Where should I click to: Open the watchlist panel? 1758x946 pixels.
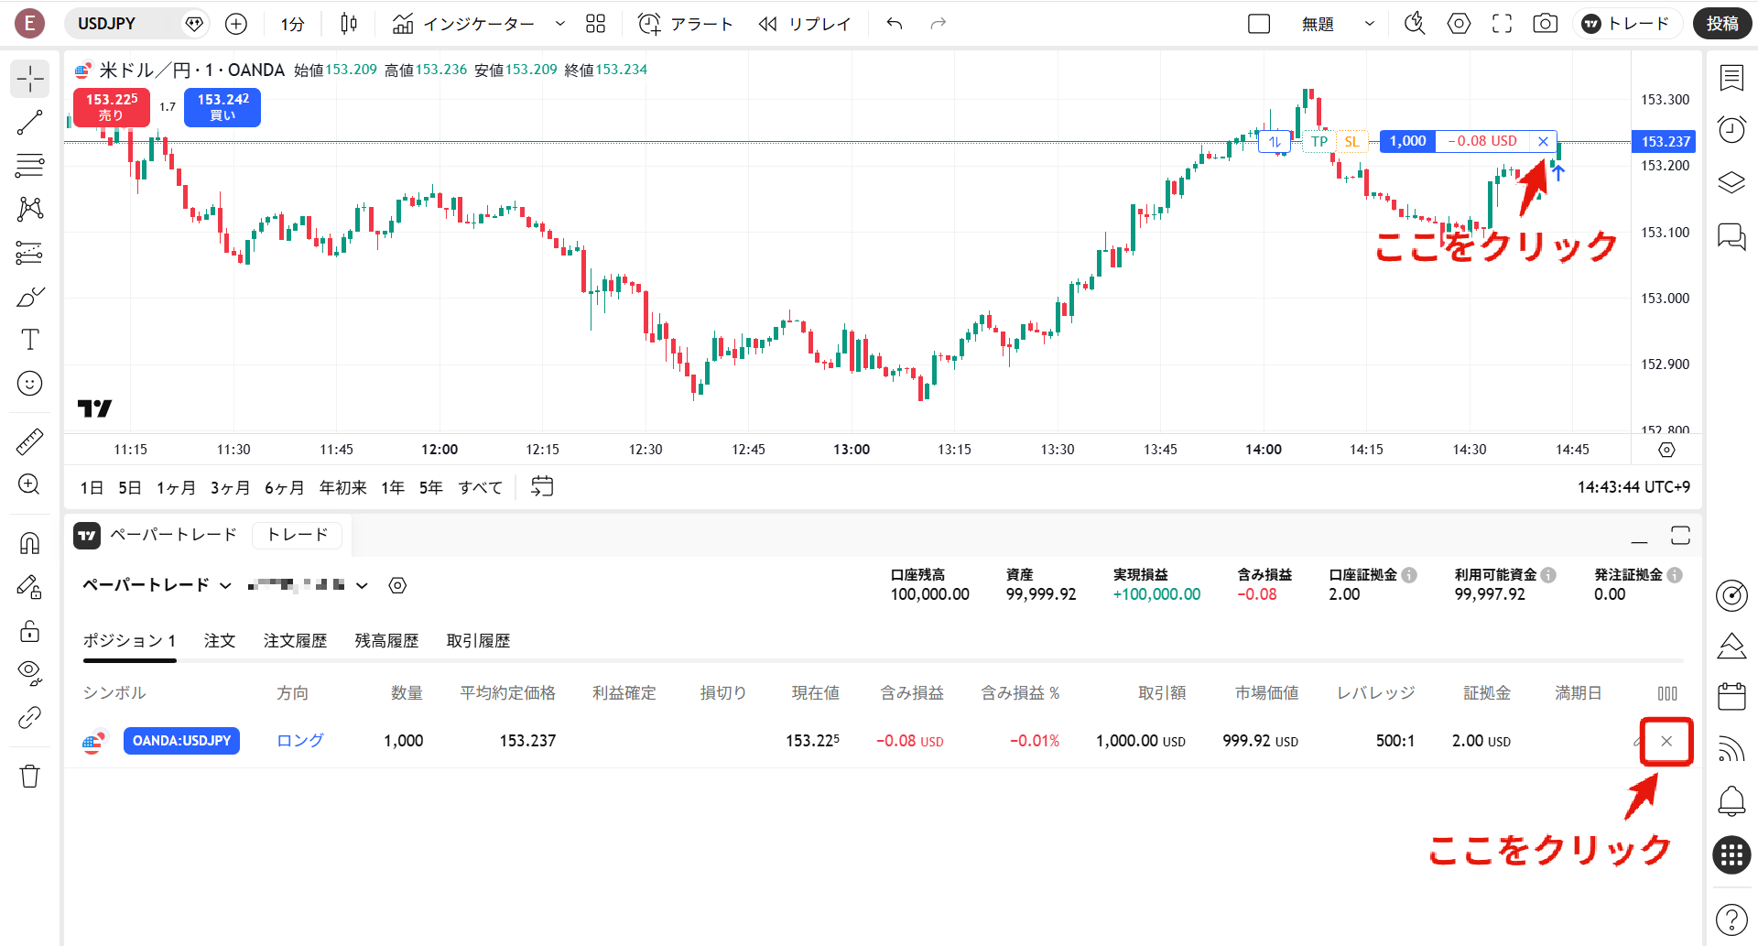[x=1731, y=78]
